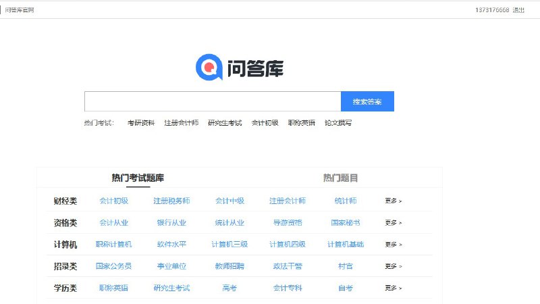The image size is (540, 304).
Task: Open the 问答库官网 link
Action: [20, 10]
